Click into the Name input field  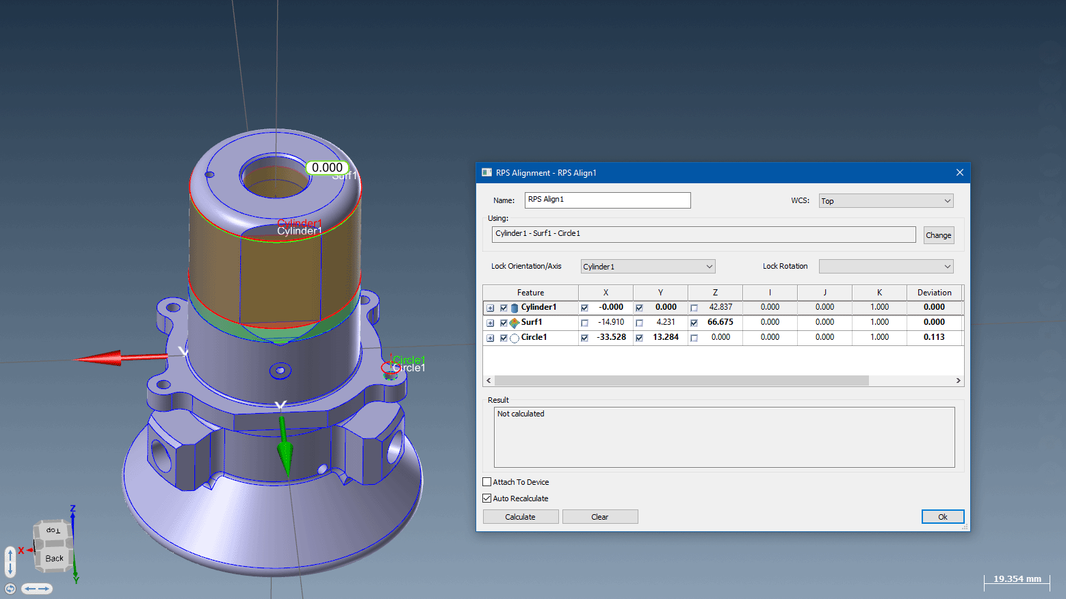[608, 200]
